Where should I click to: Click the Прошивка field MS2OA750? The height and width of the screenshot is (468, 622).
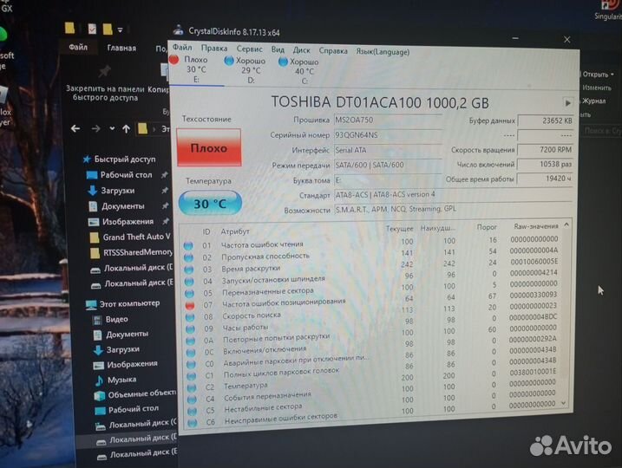[388, 120]
